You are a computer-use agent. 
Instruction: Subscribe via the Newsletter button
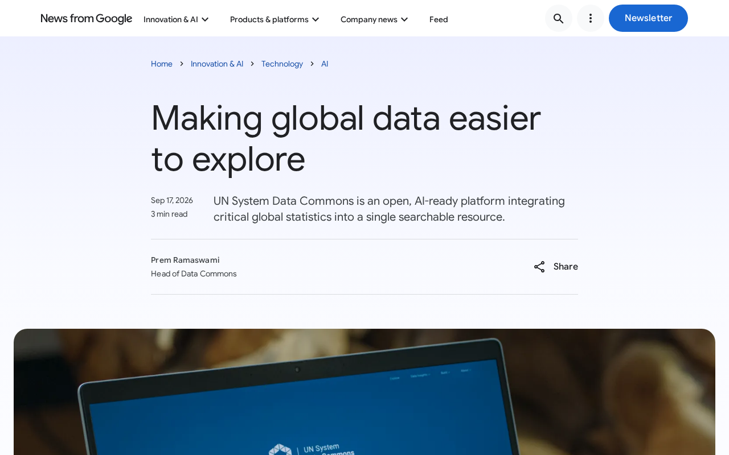648,18
